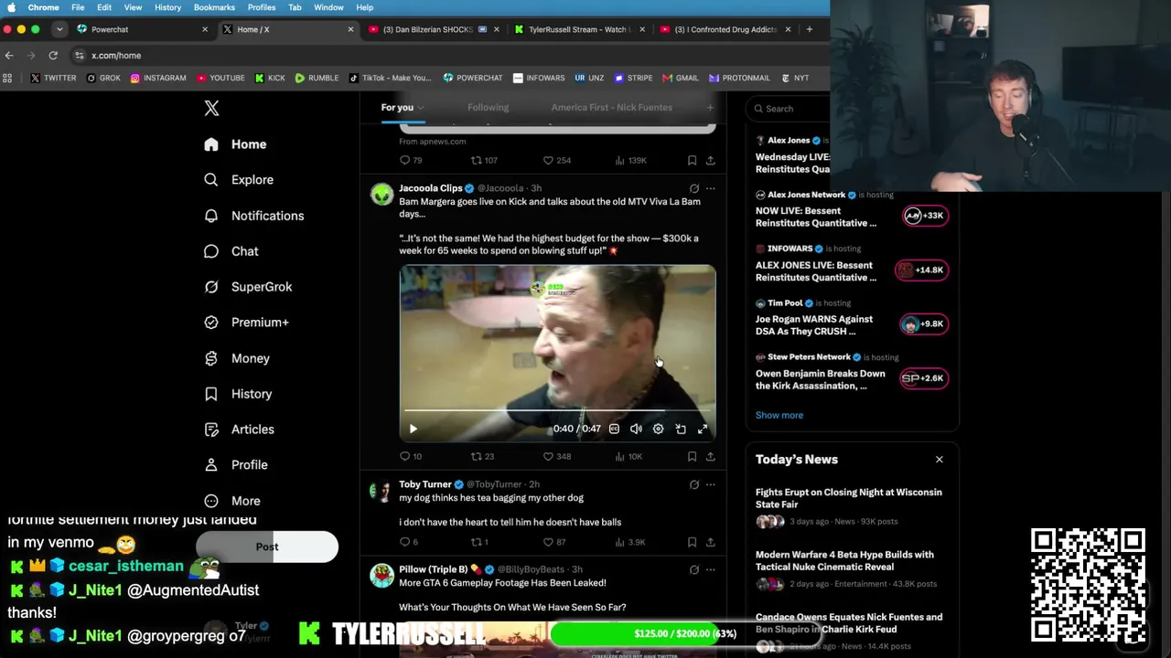Open picture-in-picture for the Bam Margera video

[x=681, y=429]
